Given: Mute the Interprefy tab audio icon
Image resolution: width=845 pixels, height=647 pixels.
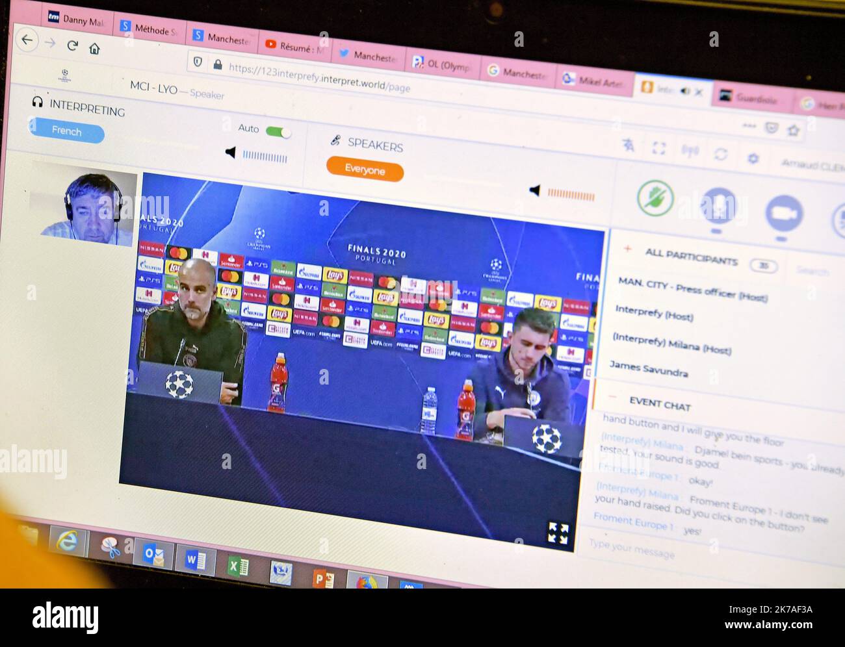Looking at the screenshot, I should pyautogui.click(x=684, y=91).
